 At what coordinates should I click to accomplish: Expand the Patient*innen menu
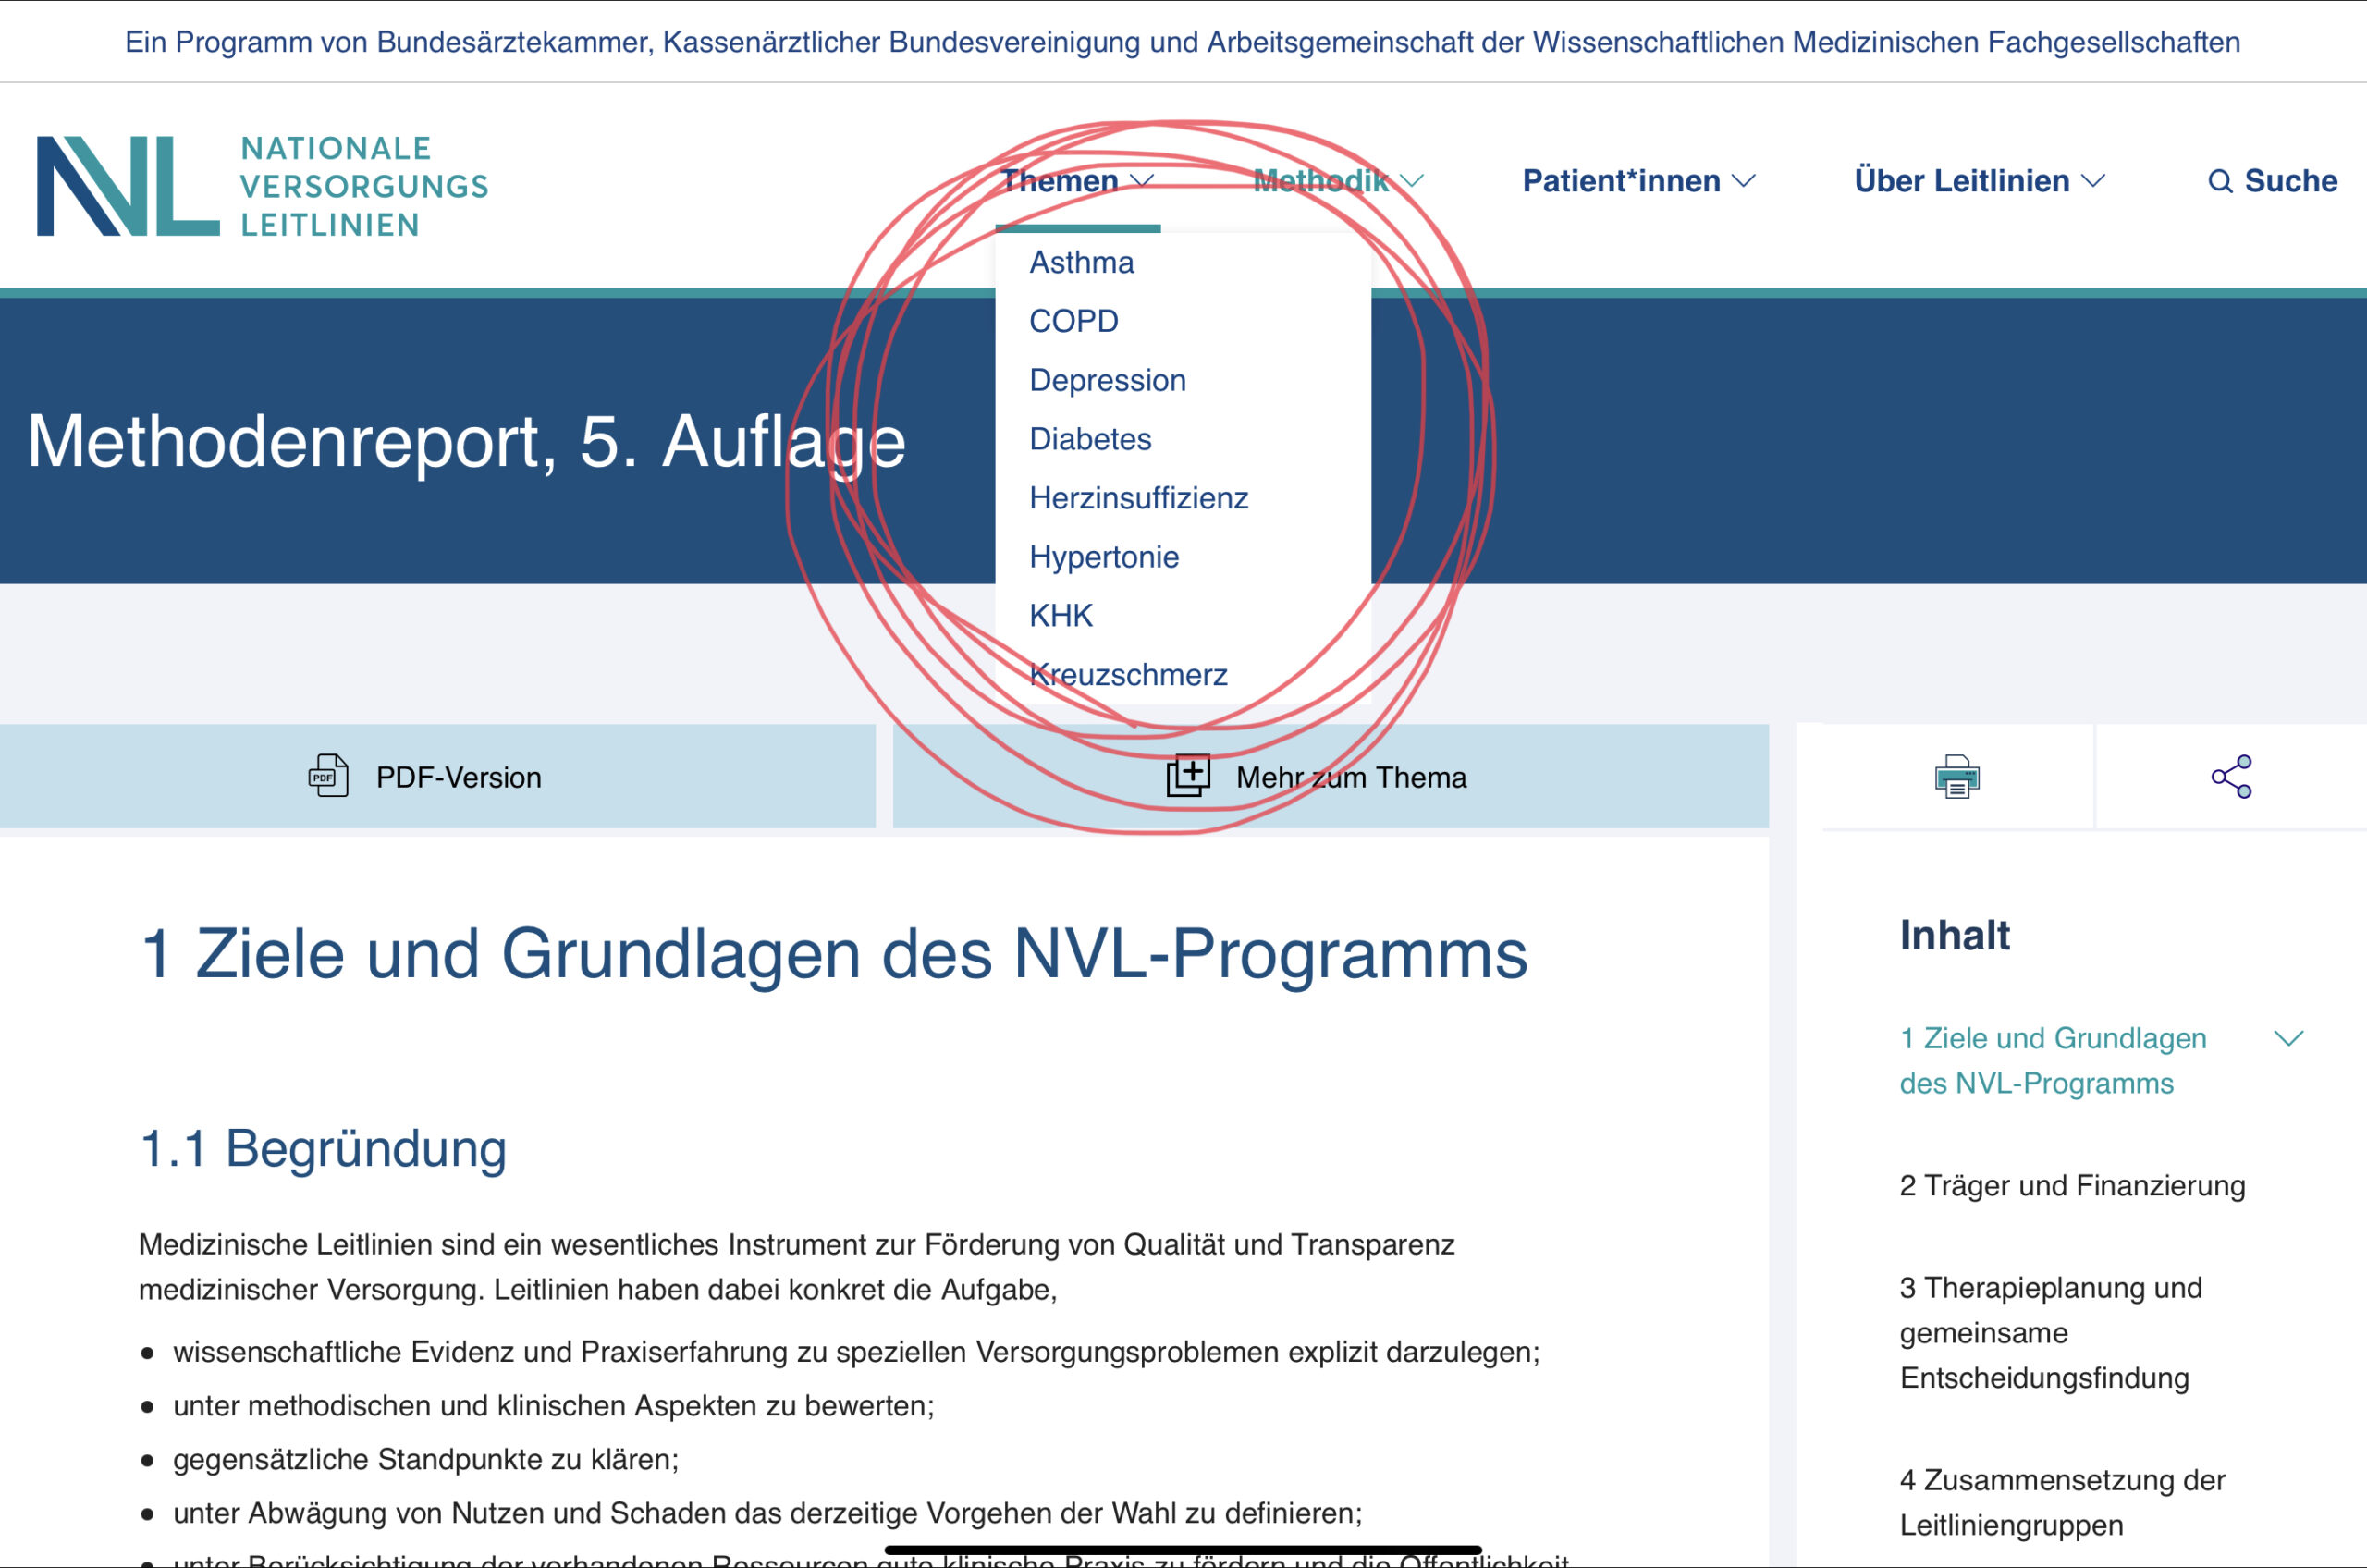(1639, 181)
